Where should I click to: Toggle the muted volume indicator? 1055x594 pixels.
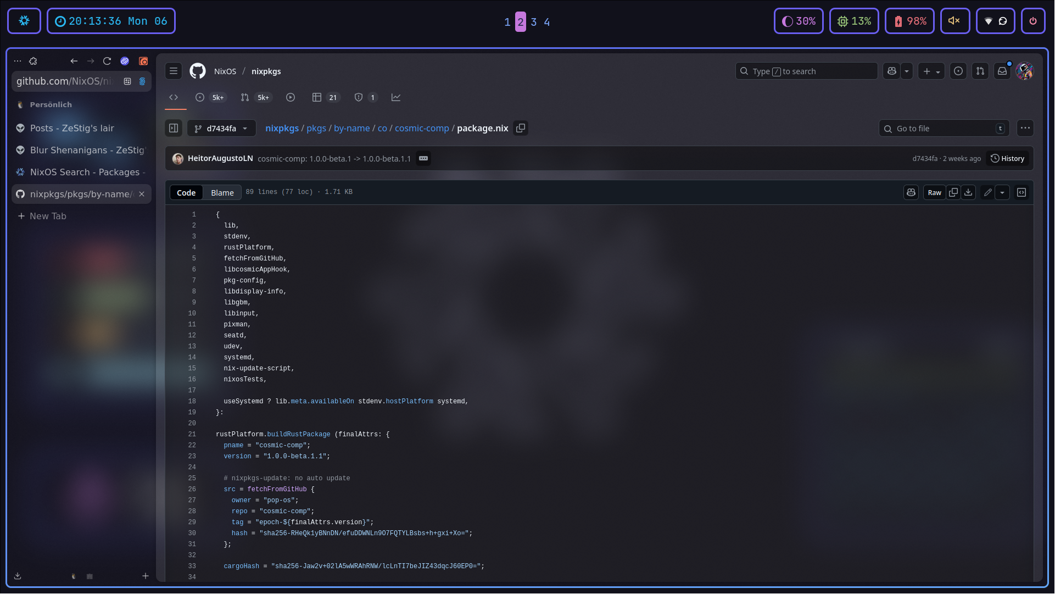tap(954, 21)
